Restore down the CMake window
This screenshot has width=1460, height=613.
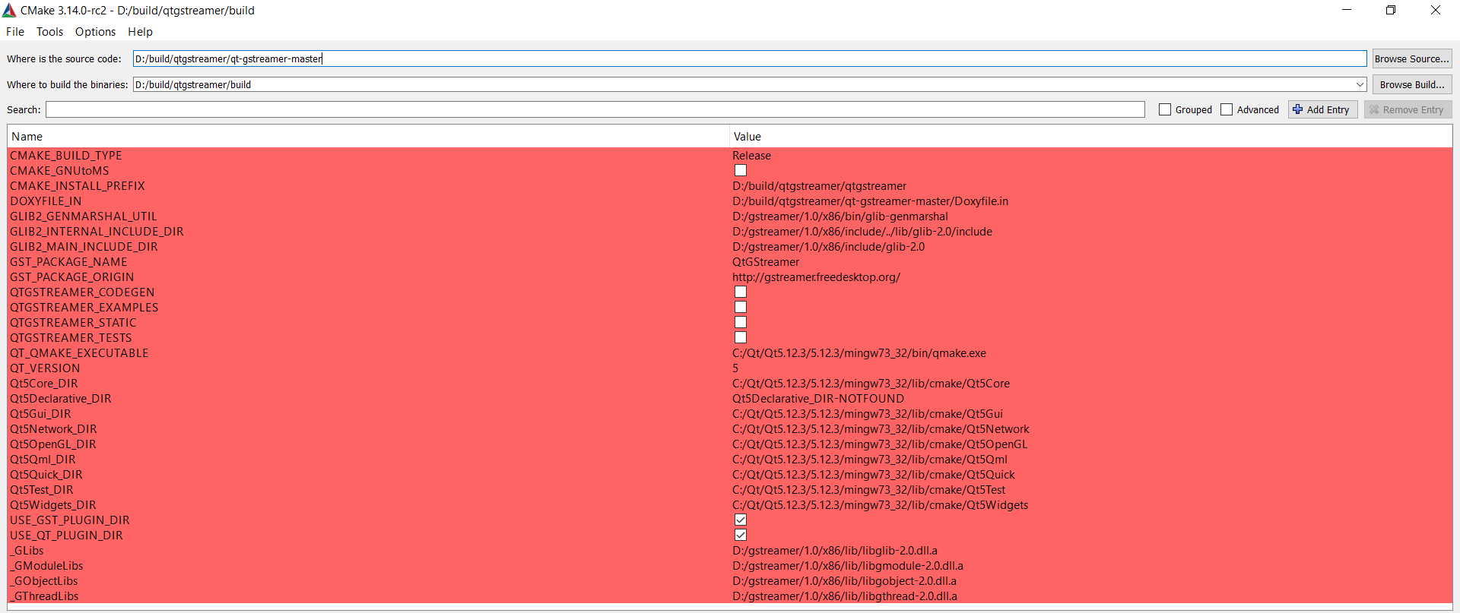[1391, 10]
